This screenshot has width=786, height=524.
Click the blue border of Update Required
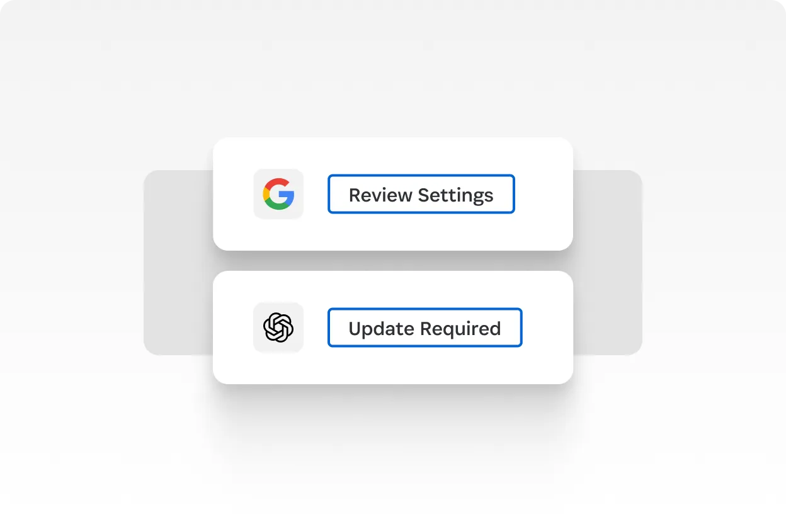click(x=425, y=309)
